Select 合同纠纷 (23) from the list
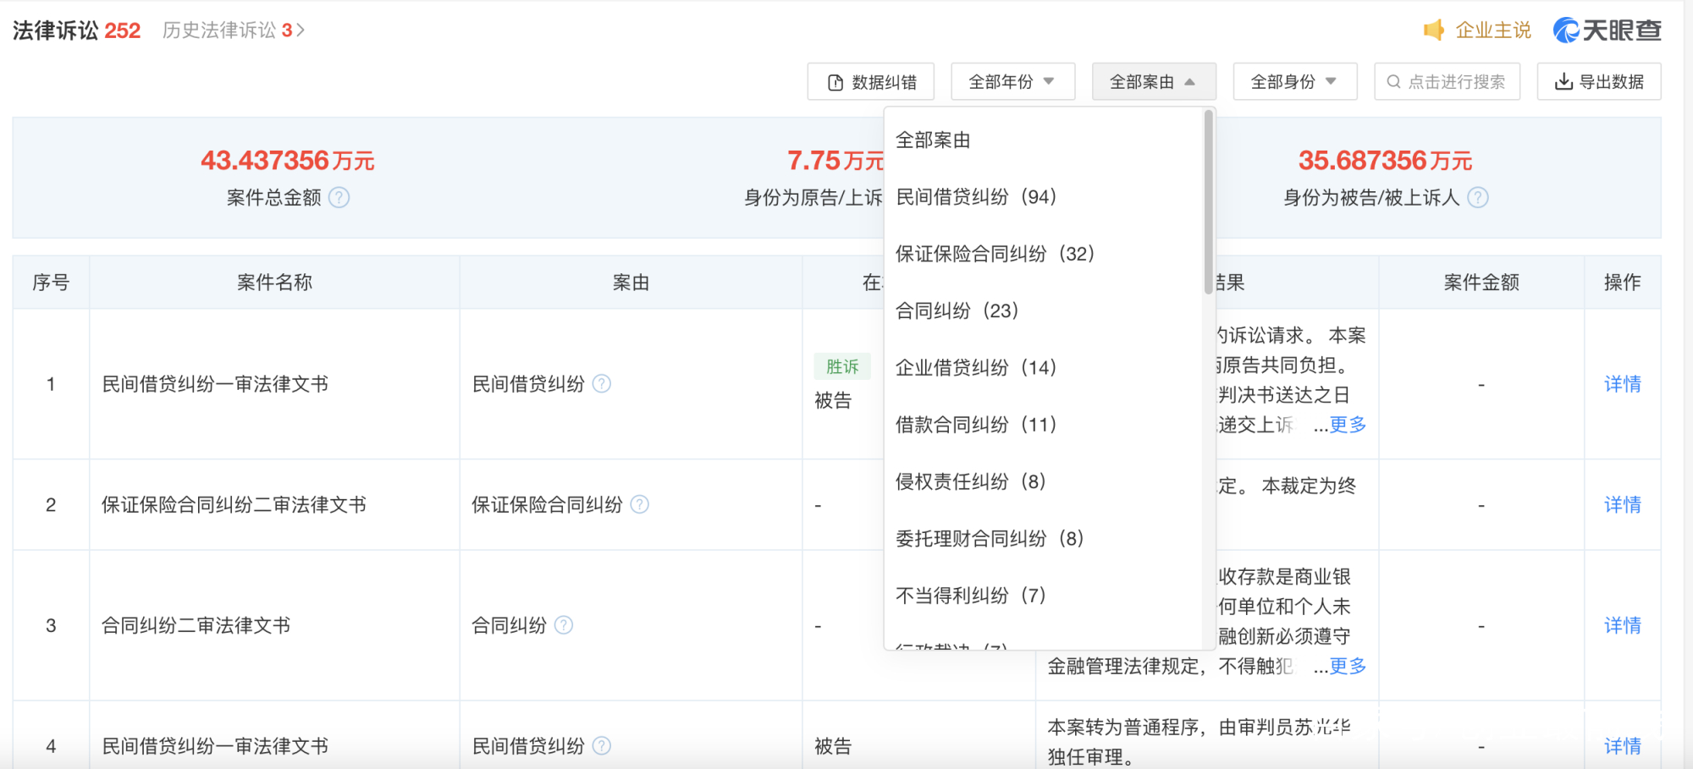Viewport: 1693px width, 769px height. pos(1044,310)
